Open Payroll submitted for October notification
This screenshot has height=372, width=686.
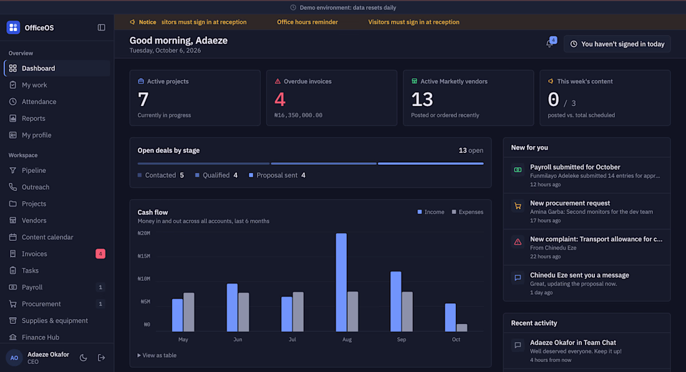(587, 175)
